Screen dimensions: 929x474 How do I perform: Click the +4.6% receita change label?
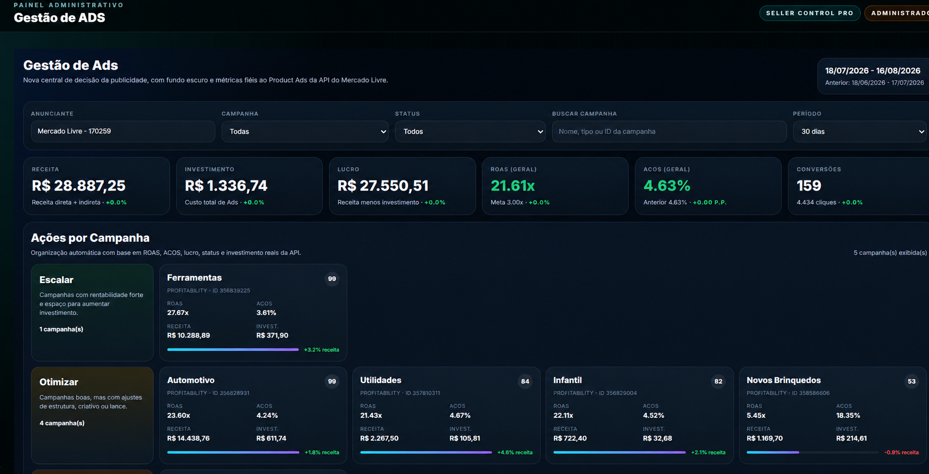pyautogui.click(x=515, y=452)
